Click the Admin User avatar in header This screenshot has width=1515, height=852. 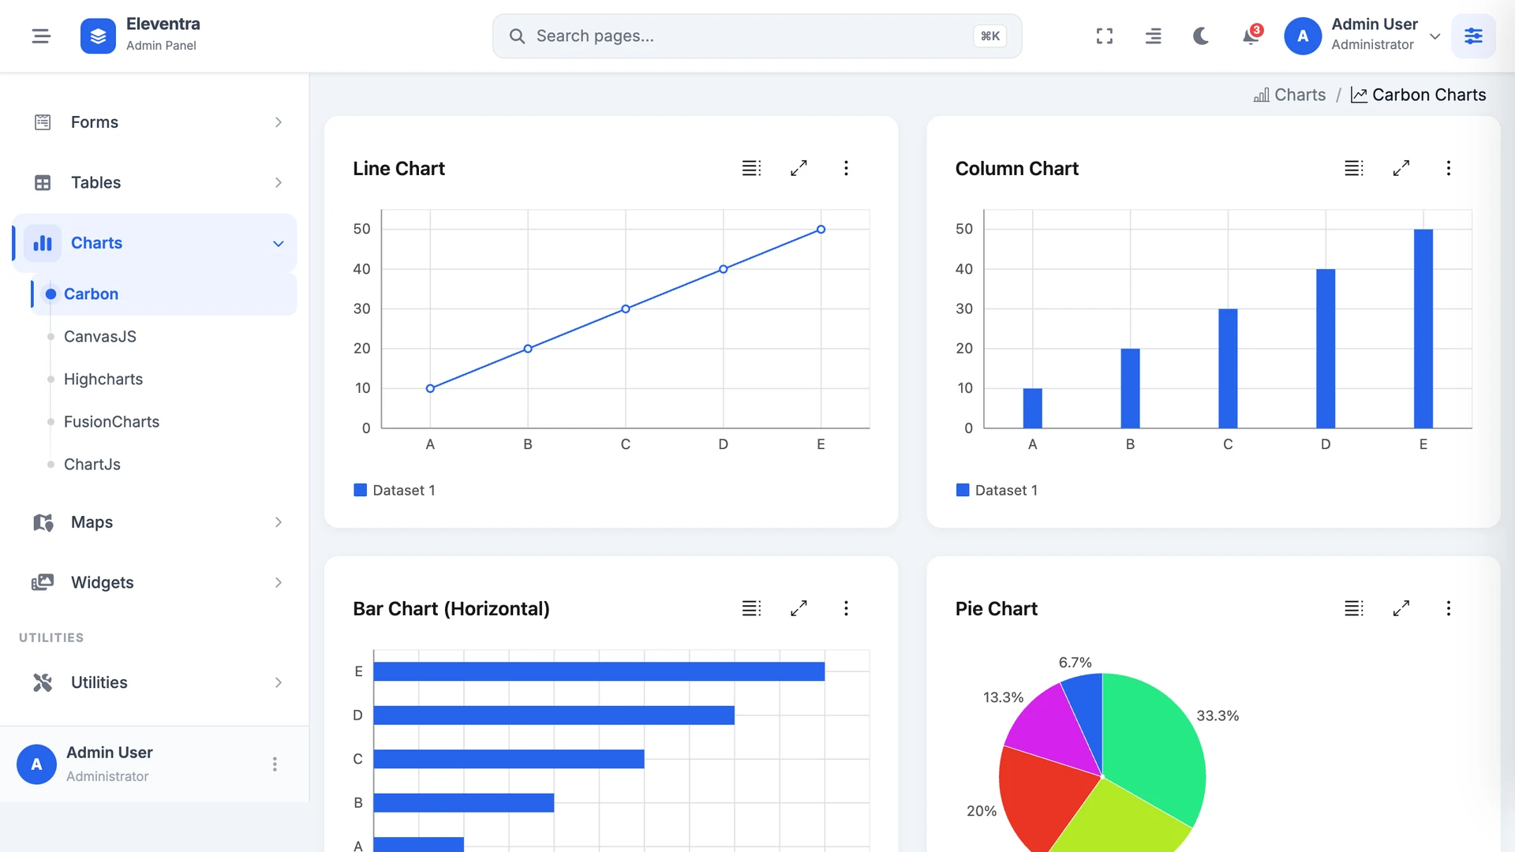click(x=1303, y=36)
